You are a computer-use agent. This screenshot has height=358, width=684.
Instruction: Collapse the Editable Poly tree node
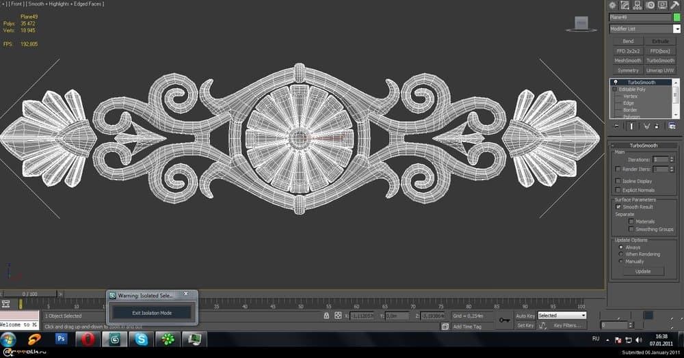[614, 89]
